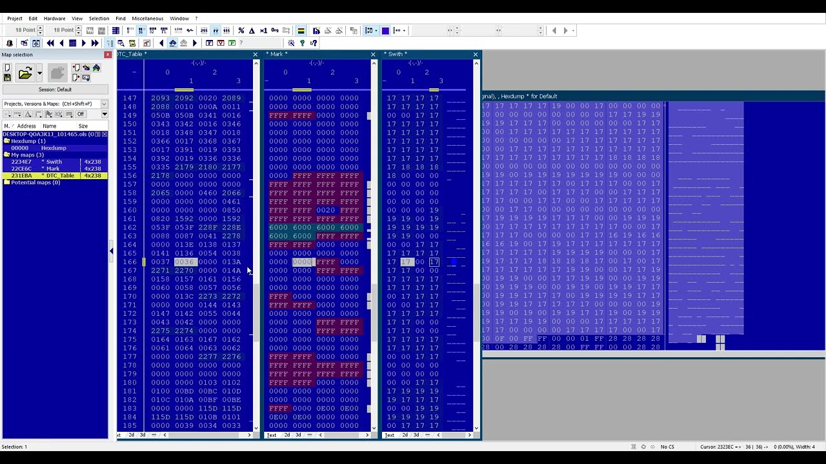The height and width of the screenshot is (464, 826).
Task: Open the Miscellaneous menu
Action: [x=148, y=19]
